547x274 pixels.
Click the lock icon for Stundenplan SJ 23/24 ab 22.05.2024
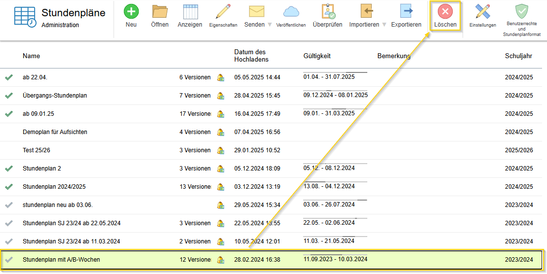pos(221,223)
